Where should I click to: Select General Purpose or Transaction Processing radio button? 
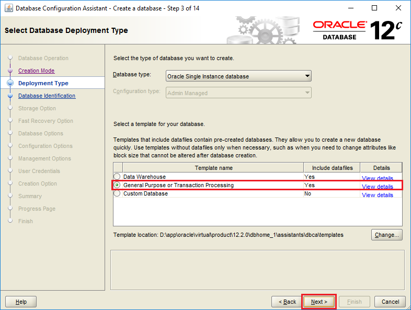(x=117, y=185)
